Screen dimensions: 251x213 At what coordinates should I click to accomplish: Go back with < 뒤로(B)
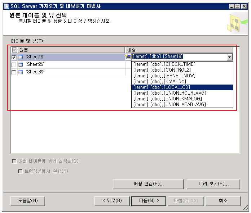(112, 201)
